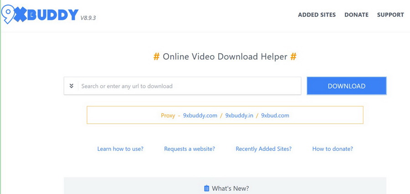Visit the 9xbud.com proxy link
Viewport: 410px width, 194px height.
tap(275, 115)
